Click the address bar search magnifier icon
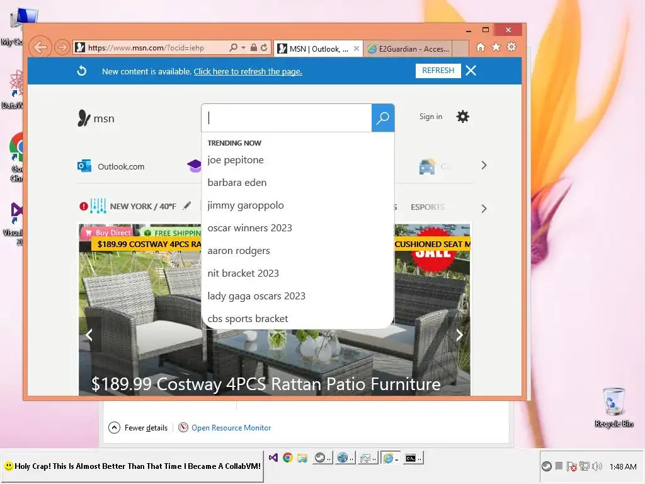 click(233, 48)
